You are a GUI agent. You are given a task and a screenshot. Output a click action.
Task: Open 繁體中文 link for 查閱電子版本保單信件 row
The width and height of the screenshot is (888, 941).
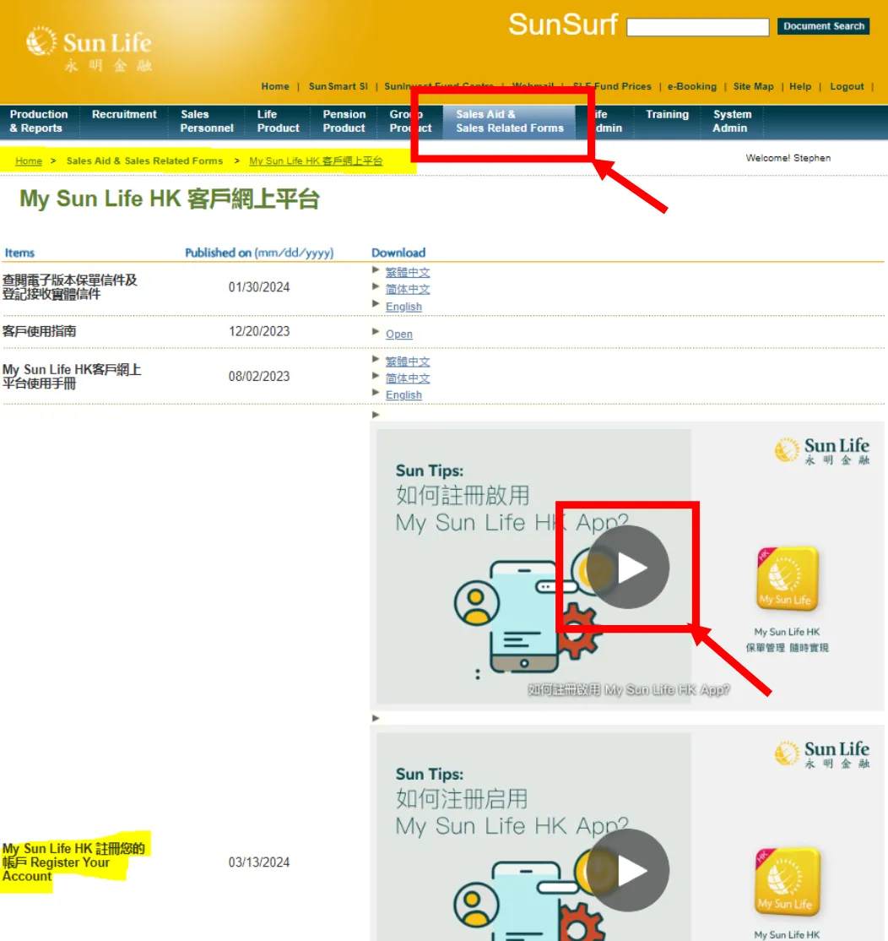[408, 273]
